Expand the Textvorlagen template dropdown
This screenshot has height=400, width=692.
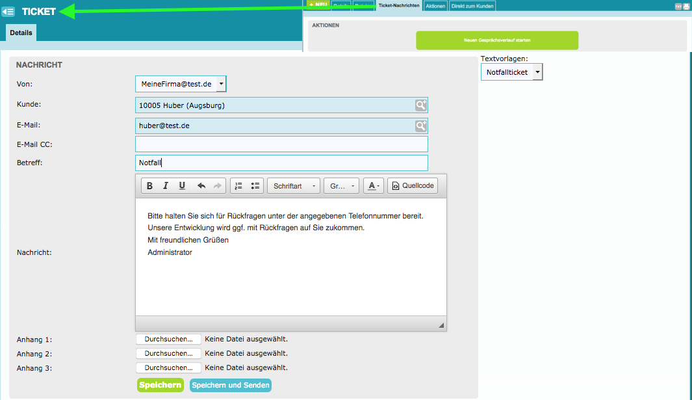point(537,72)
